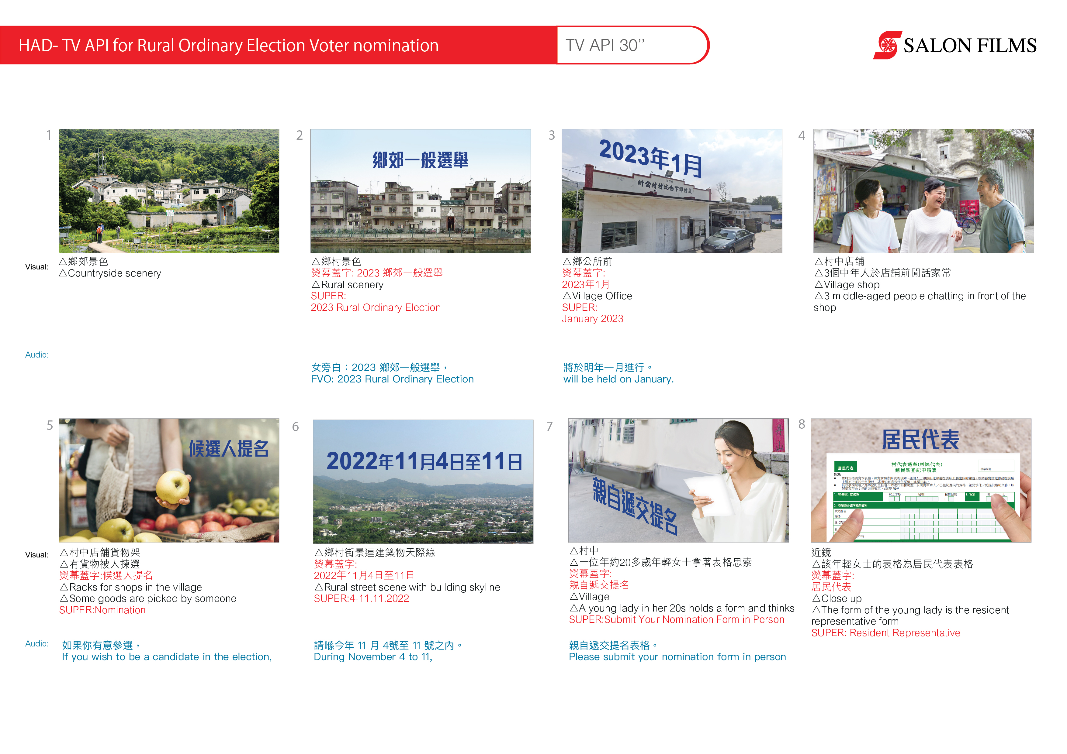This screenshot has height=754, width=1067.
Task: Click the first row 'Visual:' label
Action: point(37,267)
